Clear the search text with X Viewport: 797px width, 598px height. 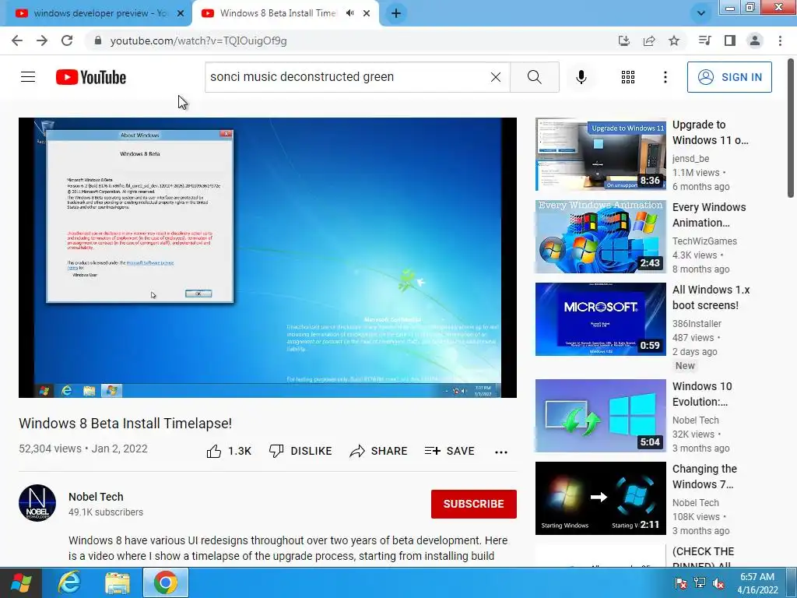pyautogui.click(x=496, y=77)
